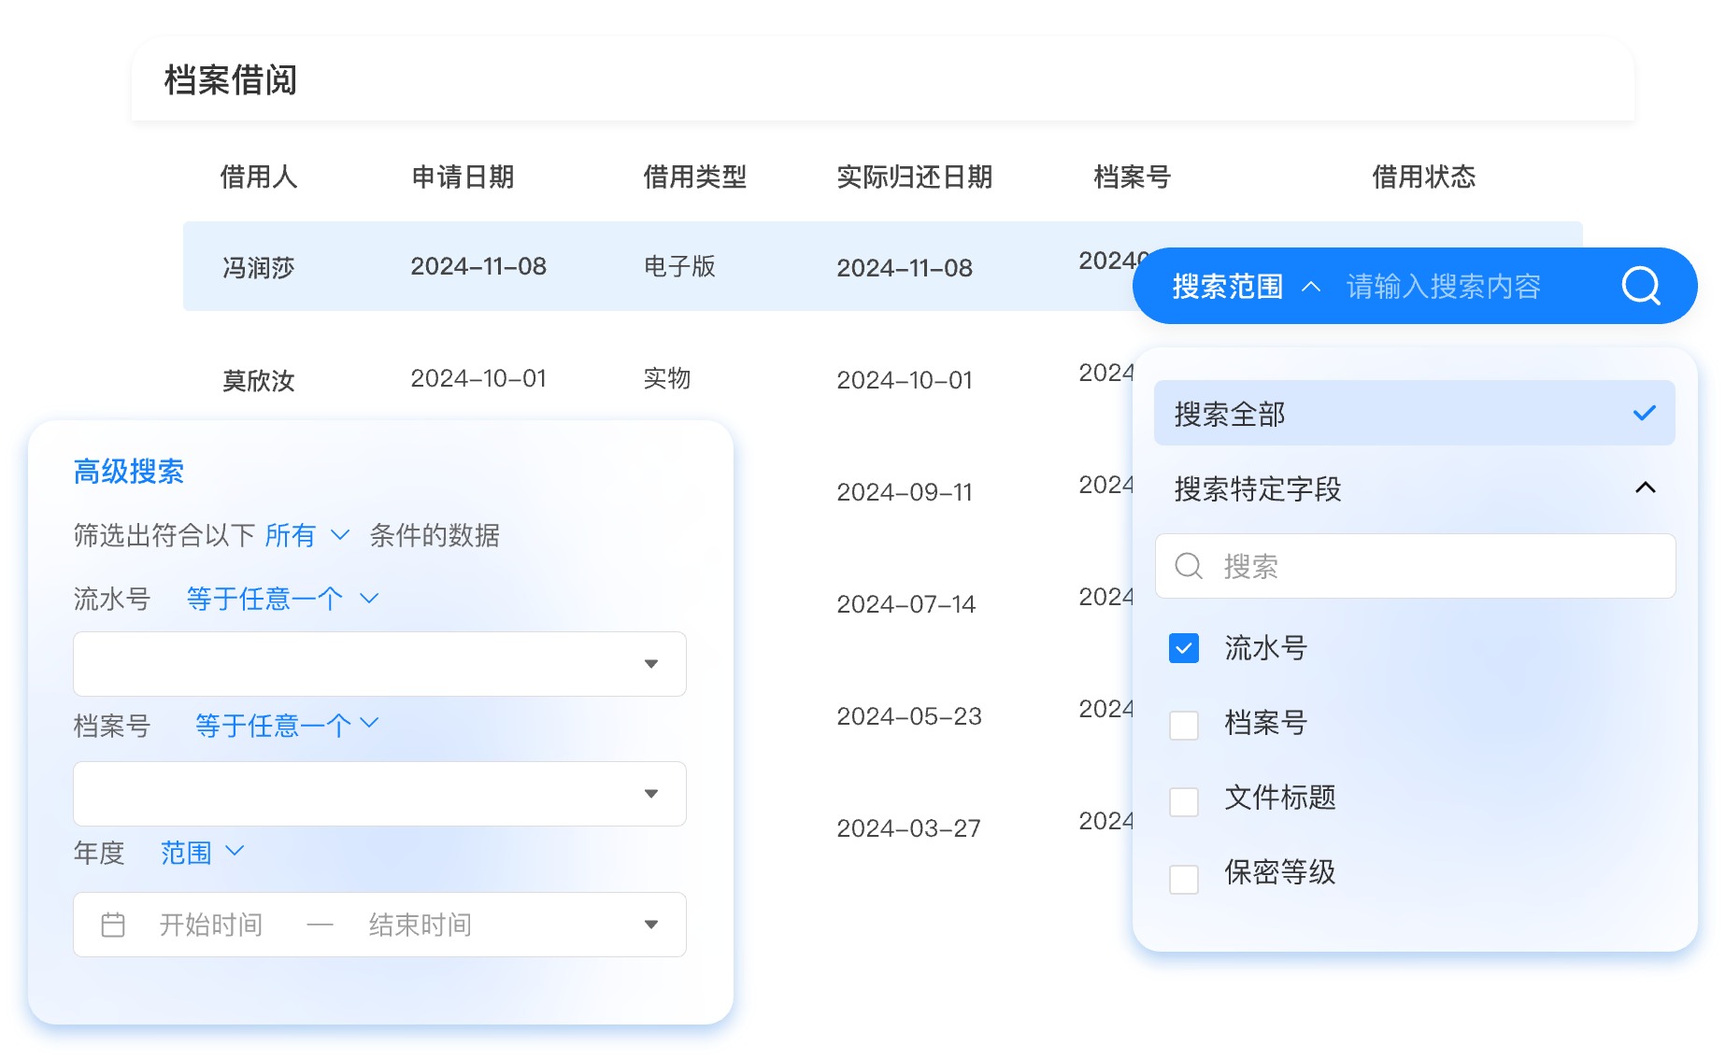The image size is (1726, 1060).
Task: Change the 年度 范围 operator dropdown
Action: coord(202,853)
